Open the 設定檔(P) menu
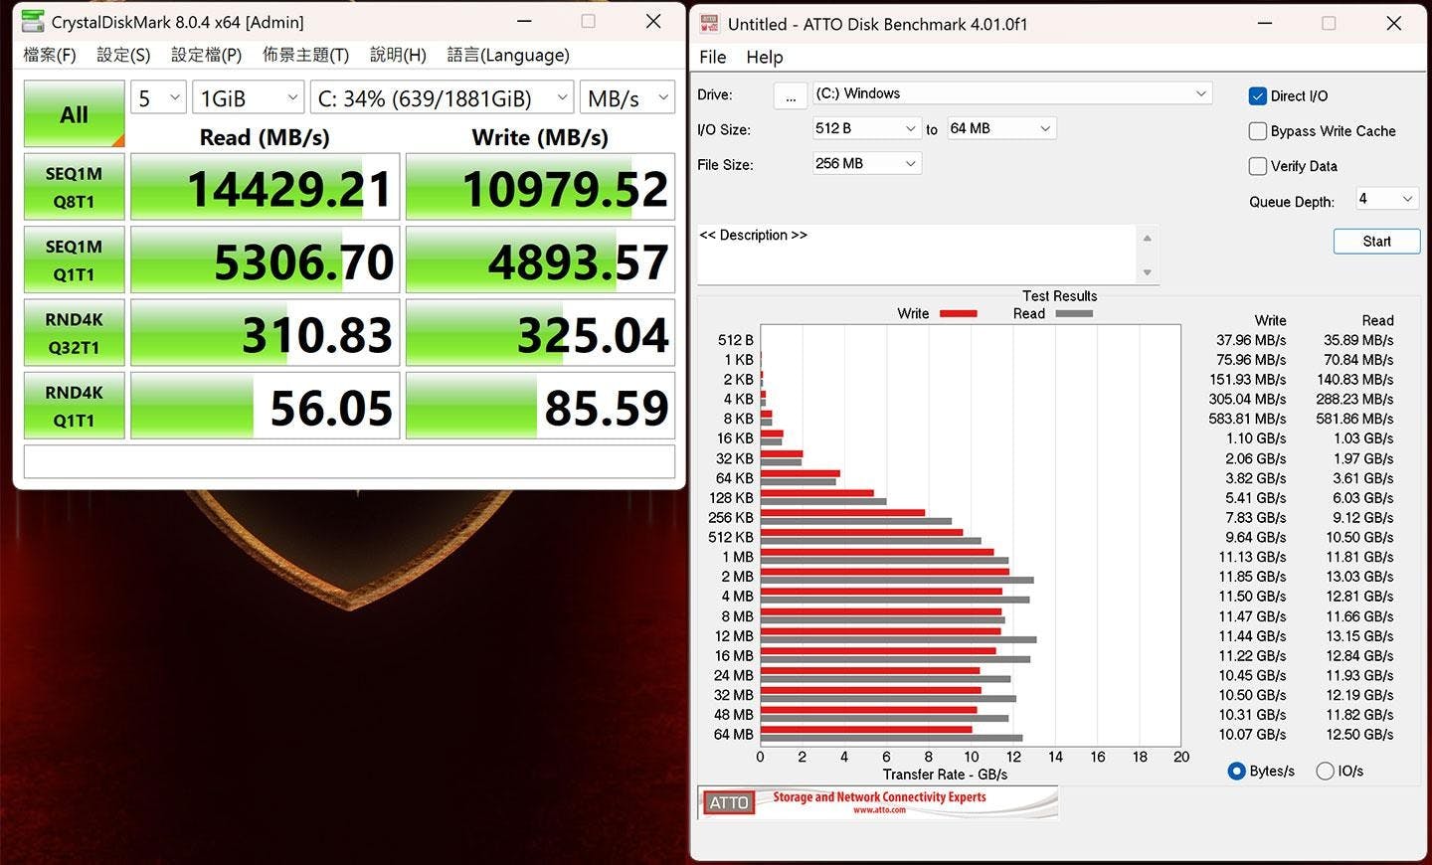Image resolution: width=1432 pixels, height=865 pixels. click(x=207, y=55)
